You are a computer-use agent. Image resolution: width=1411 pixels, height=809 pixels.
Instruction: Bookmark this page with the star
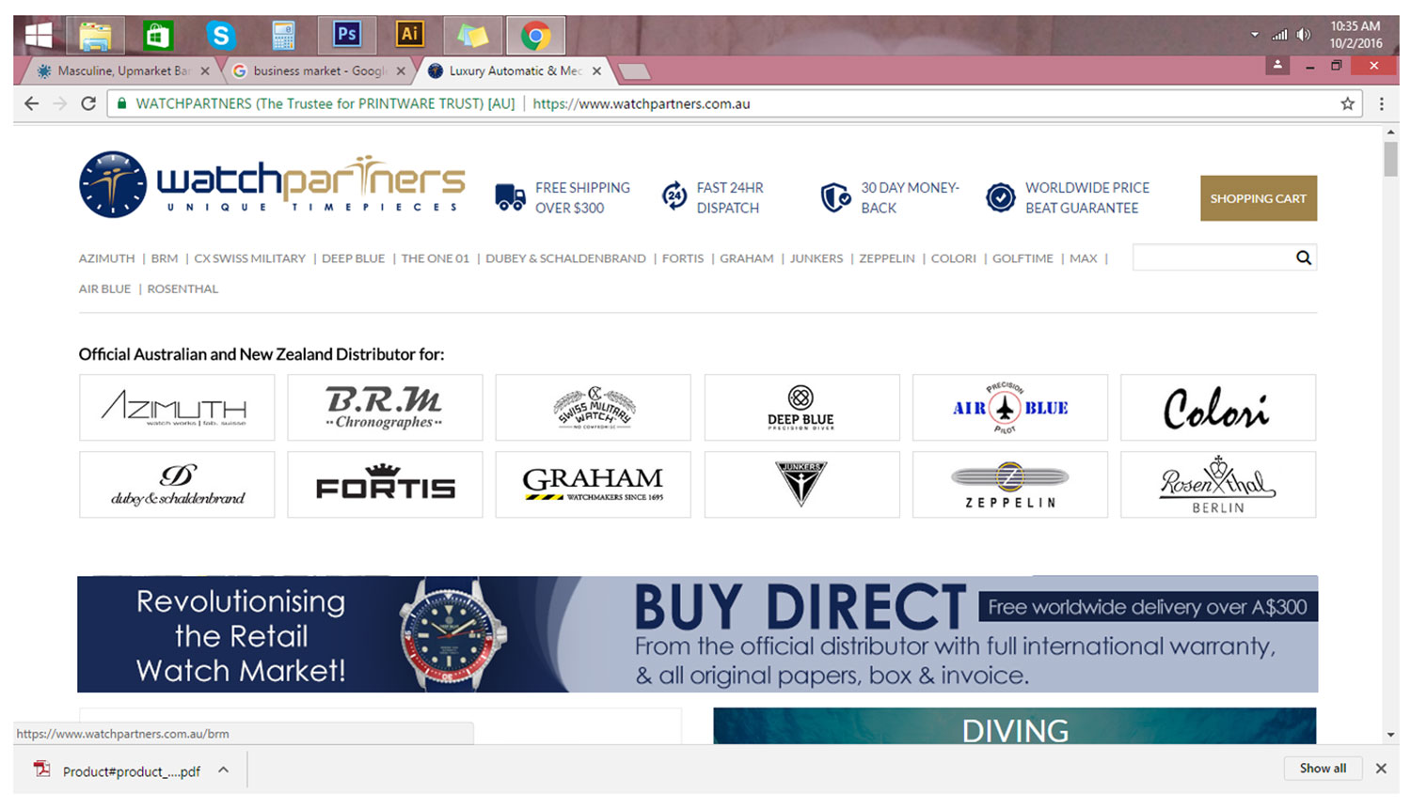pos(1347,103)
